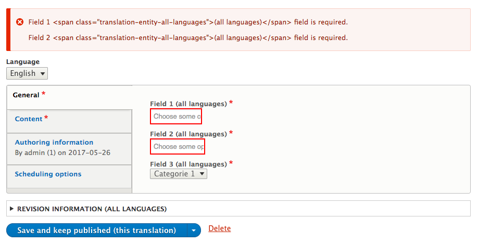Click the Field 3 (all languages) label
Image resolution: width=478 pixels, height=243 pixels.
[x=188, y=164]
